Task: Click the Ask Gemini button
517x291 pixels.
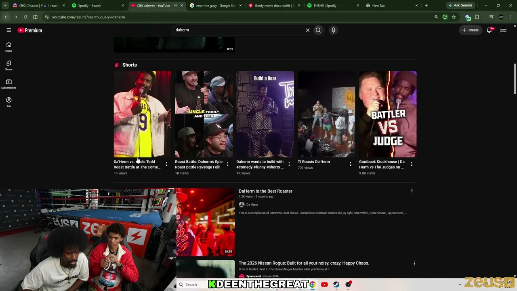Action: click(x=460, y=6)
